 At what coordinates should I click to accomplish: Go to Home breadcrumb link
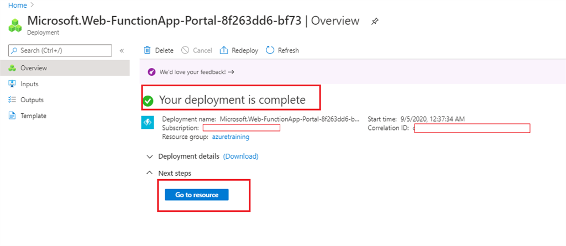(17, 4)
